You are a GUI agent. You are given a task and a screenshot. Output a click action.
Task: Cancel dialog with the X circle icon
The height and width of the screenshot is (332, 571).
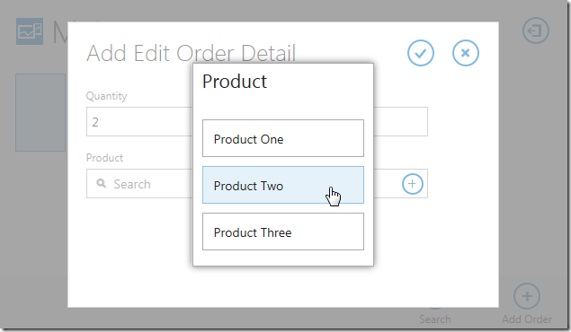pyautogui.click(x=466, y=53)
